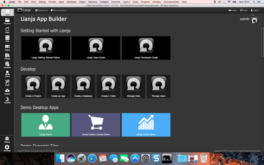Image resolution: width=264 pixels, height=165 pixels.
Task: Open the Lianja Users Guide tile
Action: point(96,48)
